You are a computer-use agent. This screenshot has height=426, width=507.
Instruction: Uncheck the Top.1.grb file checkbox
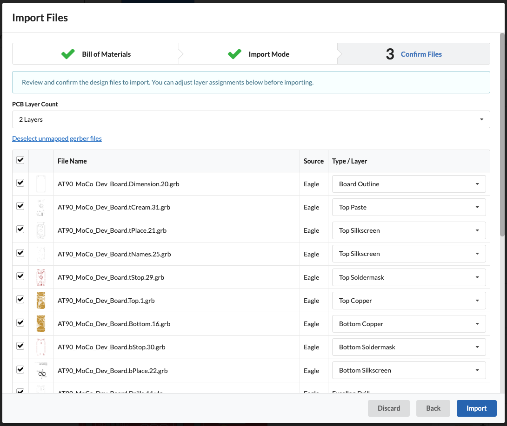click(20, 300)
